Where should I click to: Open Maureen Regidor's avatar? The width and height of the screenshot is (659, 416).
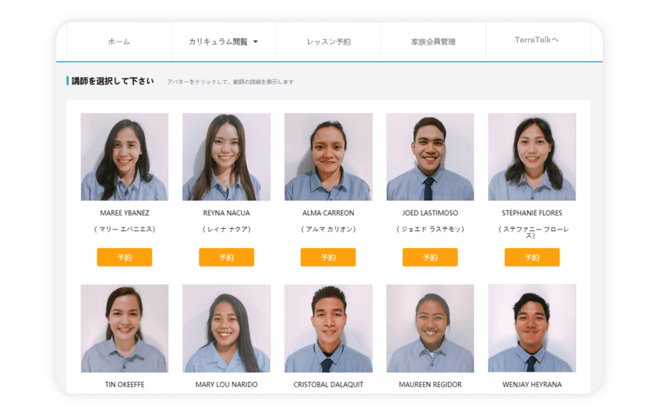point(430,328)
